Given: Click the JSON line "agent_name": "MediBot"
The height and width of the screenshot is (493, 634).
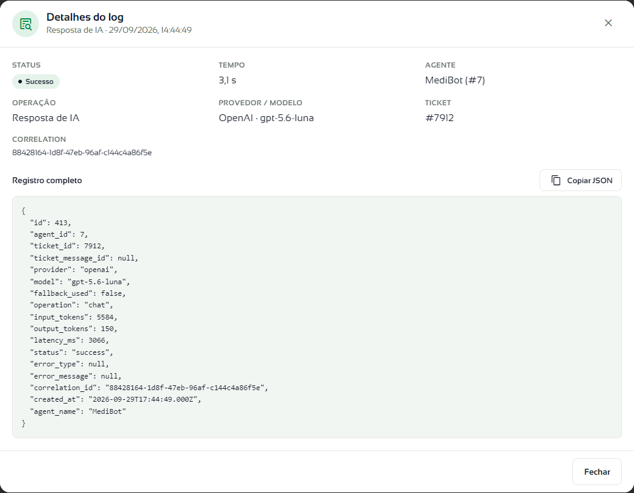Looking at the screenshot, I should 78,411.
